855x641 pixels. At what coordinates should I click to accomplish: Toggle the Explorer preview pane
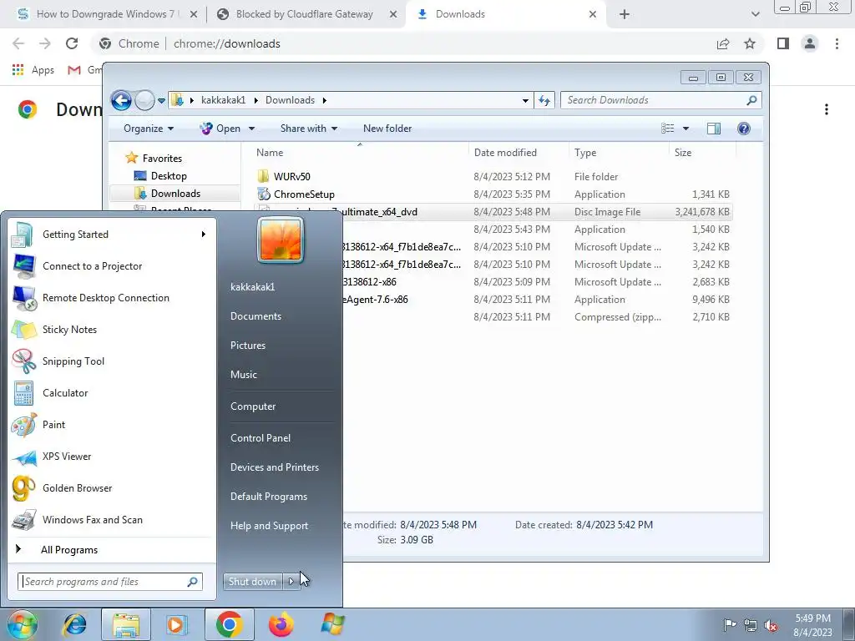click(x=714, y=128)
